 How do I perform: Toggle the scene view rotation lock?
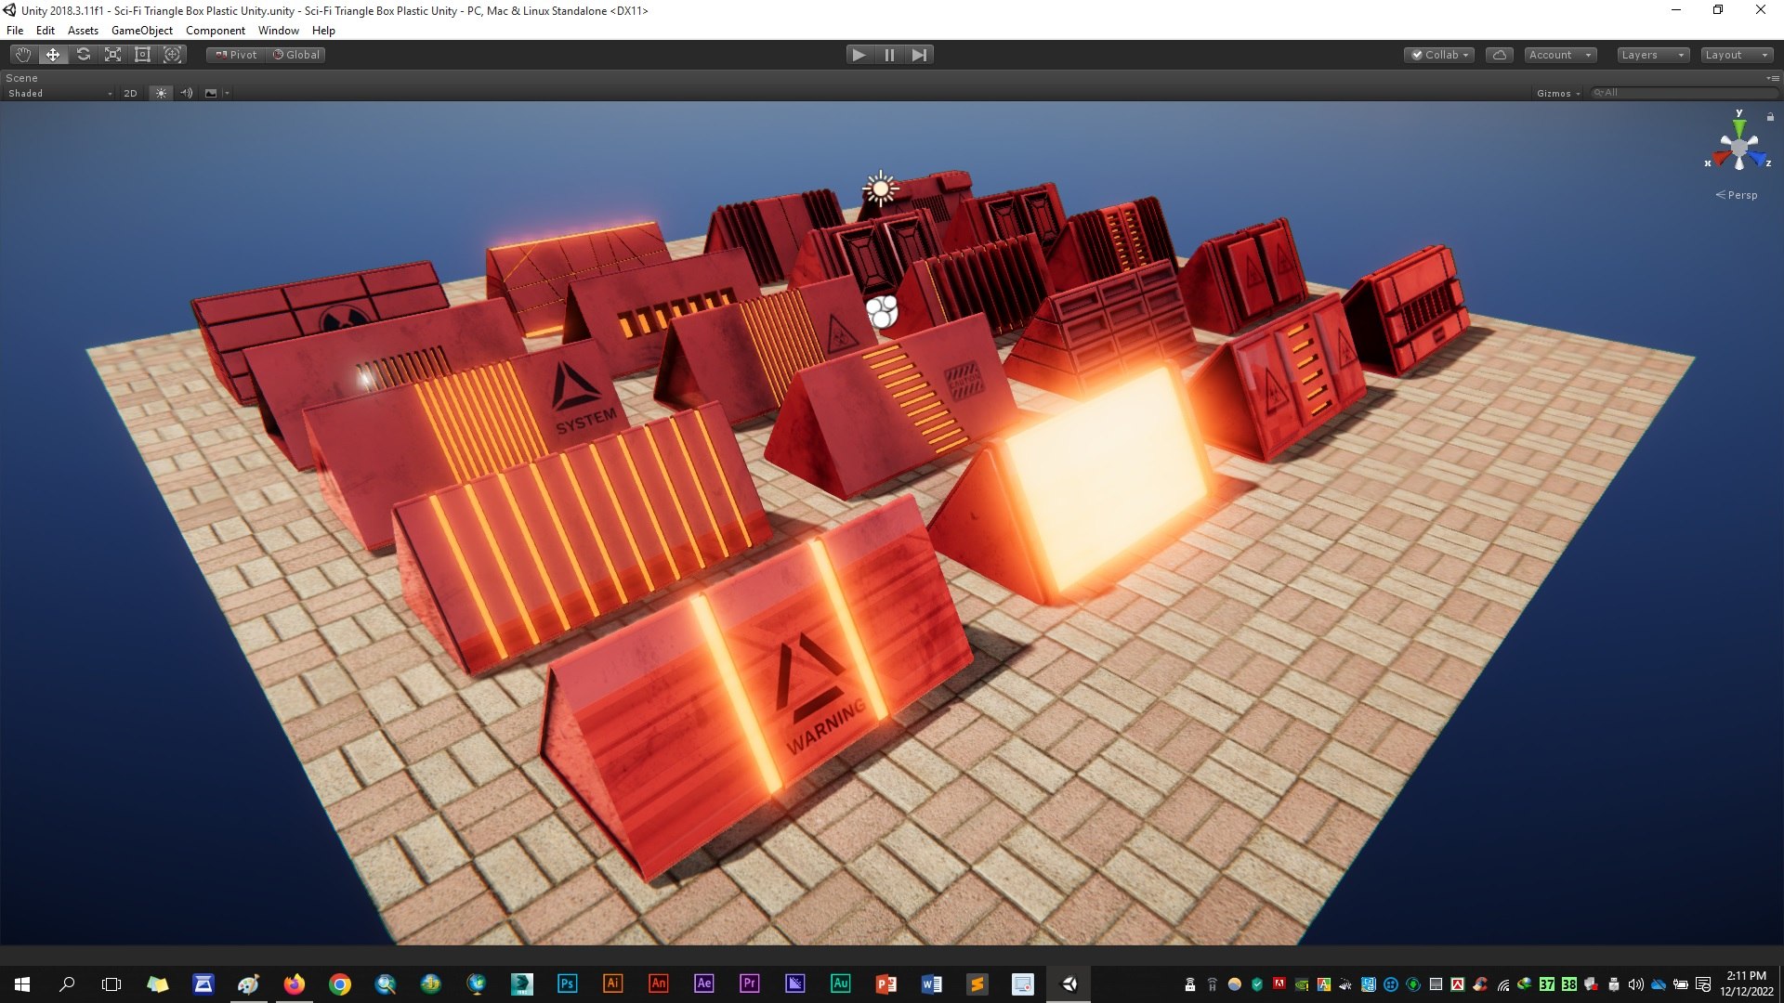pos(1770,117)
